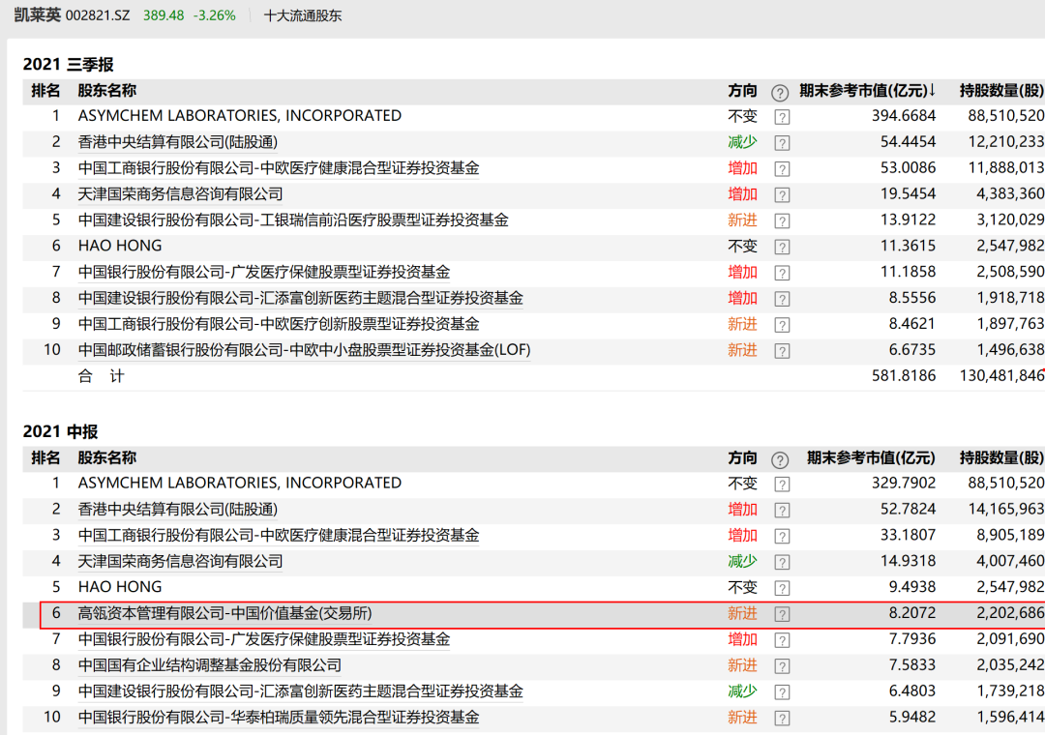Viewport: 1045px width, 735px height.
Task: Click the question icon in 中欧中小盘 LOF row
Action: (x=782, y=351)
